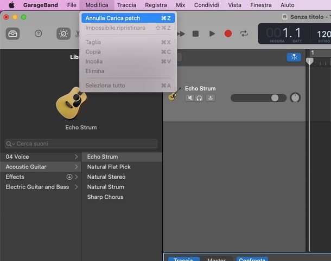Click the Echo Strum track volume slider

(x=259, y=98)
